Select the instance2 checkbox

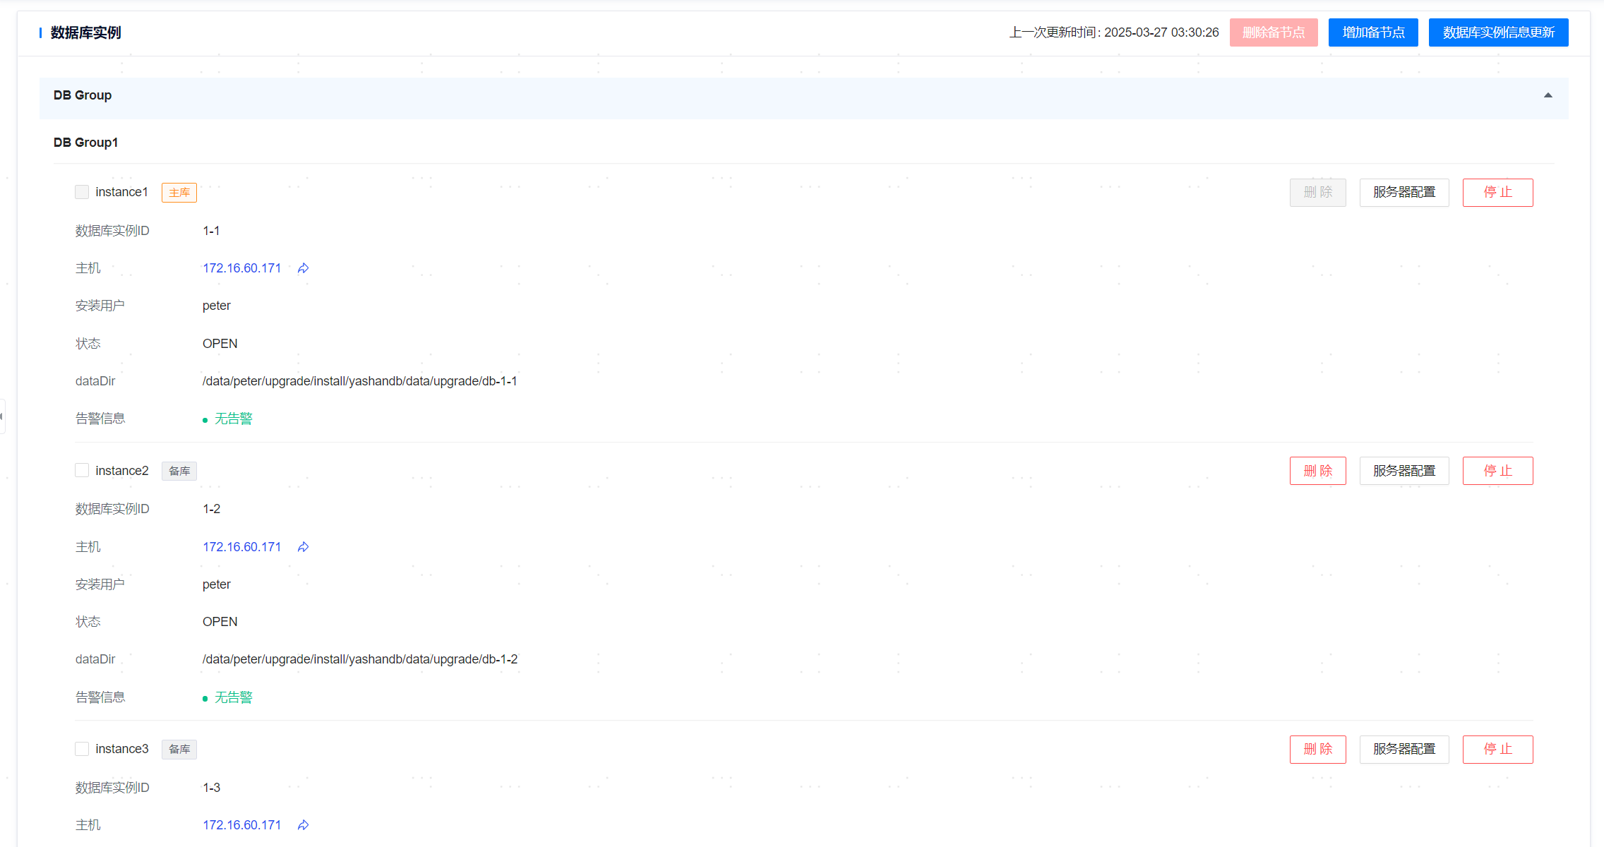coord(82,471)
